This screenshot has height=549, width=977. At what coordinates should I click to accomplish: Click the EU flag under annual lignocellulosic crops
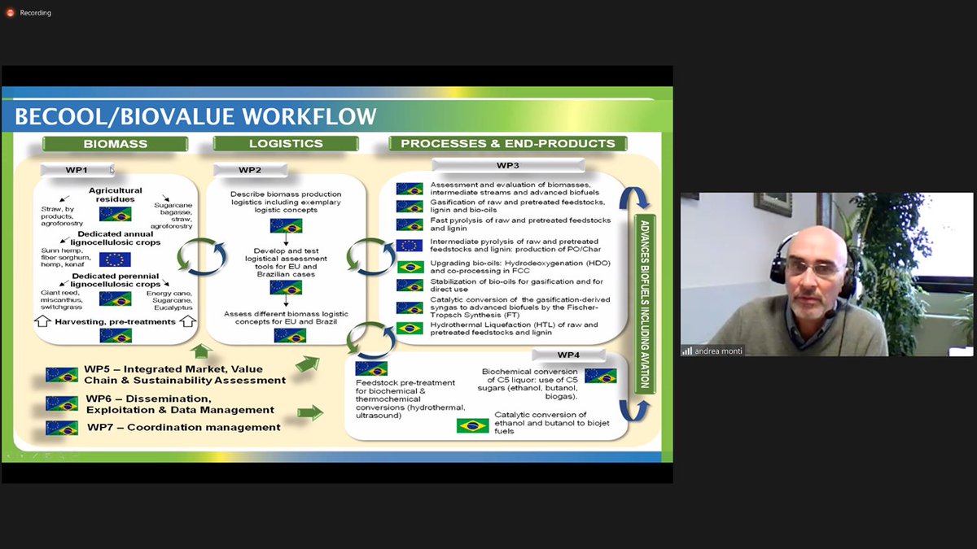[x=115, y=259]
